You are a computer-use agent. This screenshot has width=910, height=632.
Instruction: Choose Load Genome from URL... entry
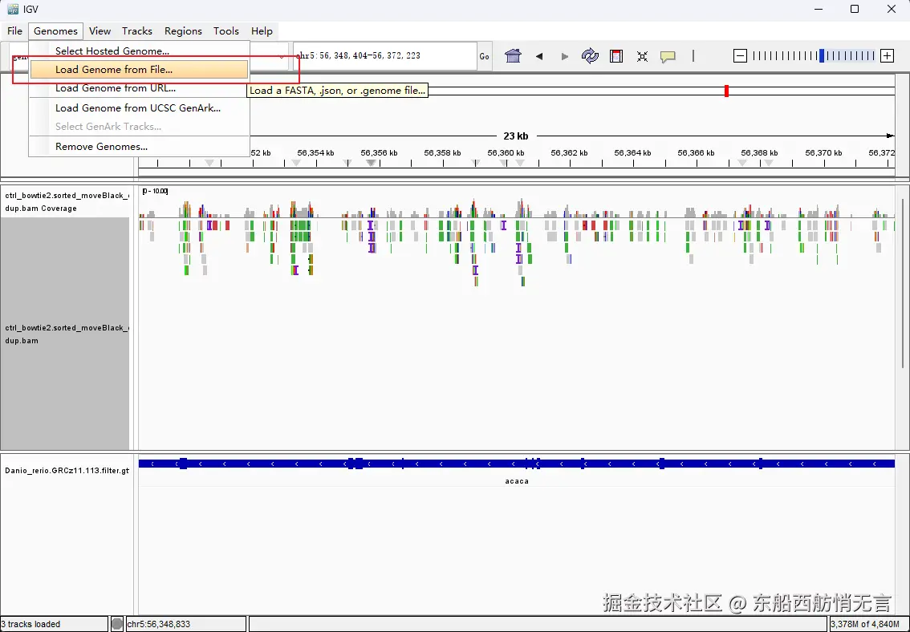point(140,88)
